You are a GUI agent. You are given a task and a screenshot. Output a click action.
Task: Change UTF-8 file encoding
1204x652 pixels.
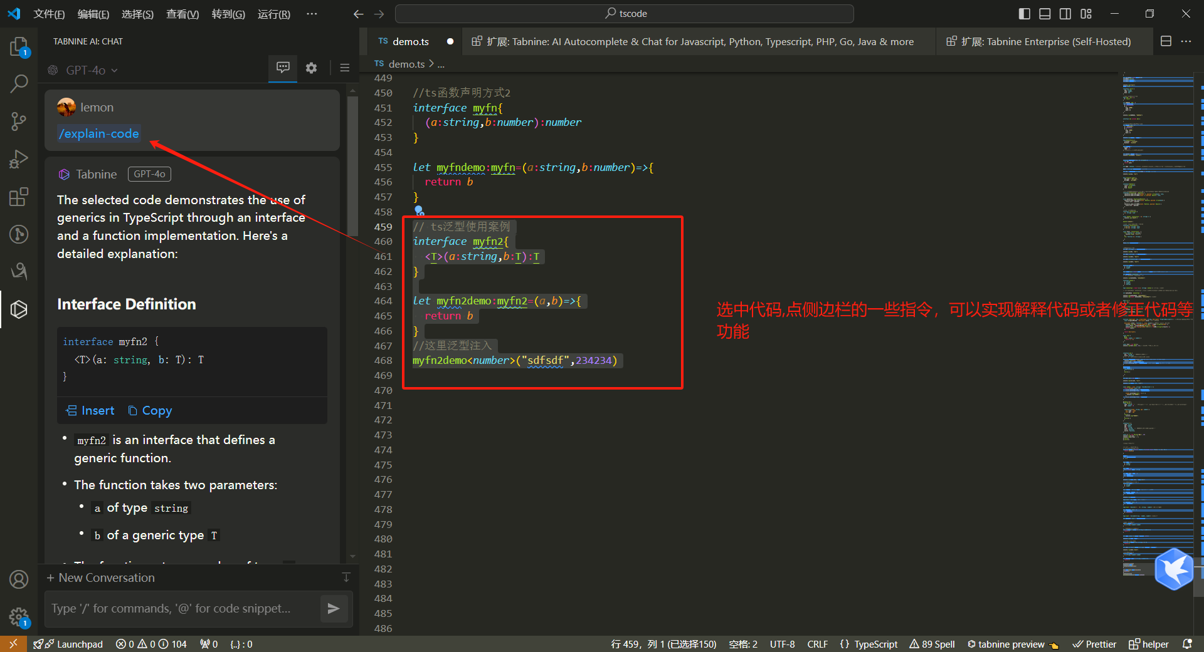[782, 644]
